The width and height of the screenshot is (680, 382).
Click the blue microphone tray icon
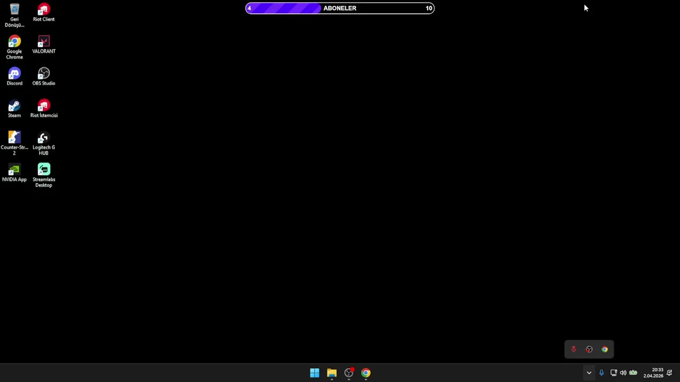(601, 373)
